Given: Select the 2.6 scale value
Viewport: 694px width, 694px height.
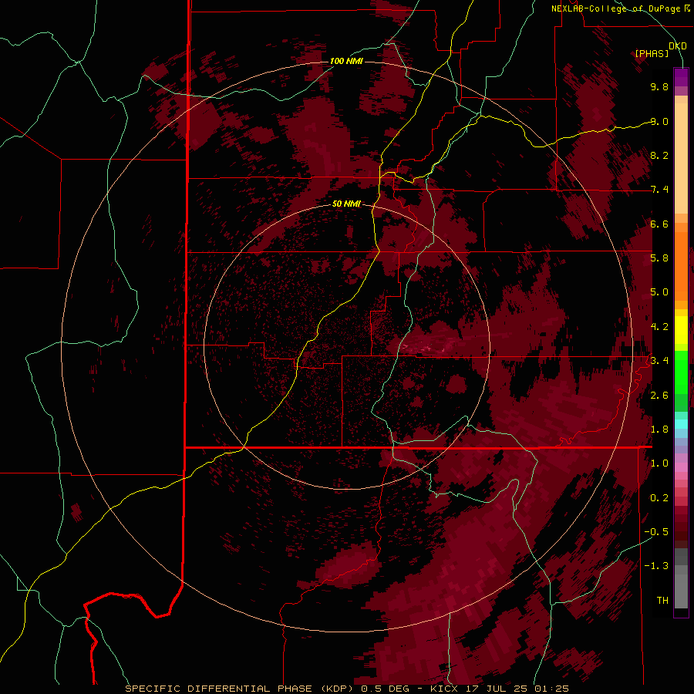Looking at the screenshot, I should [659, 396].
